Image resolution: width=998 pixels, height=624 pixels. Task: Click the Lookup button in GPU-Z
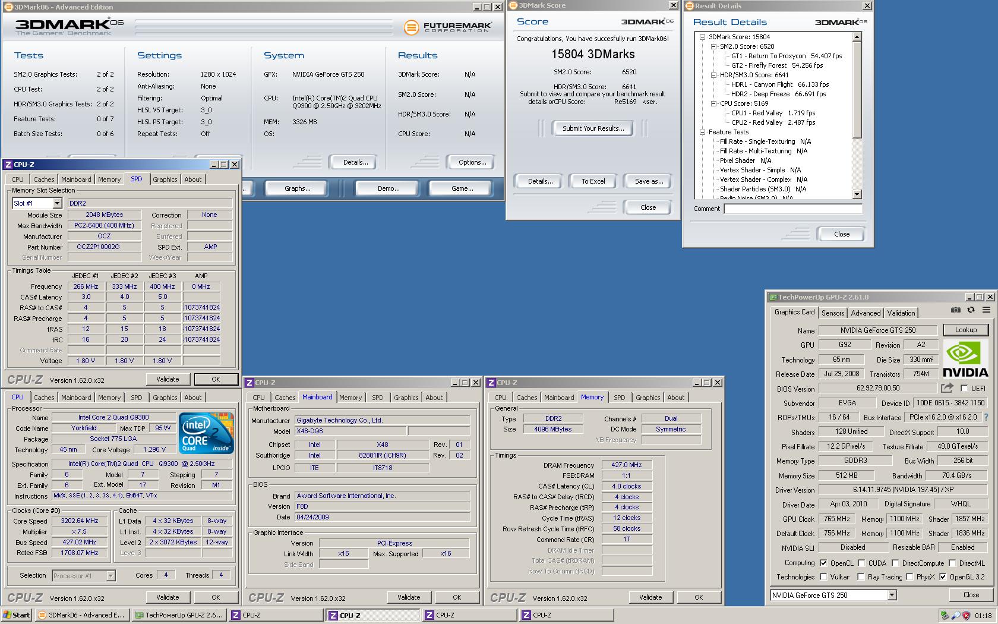(x=966, y=329)
